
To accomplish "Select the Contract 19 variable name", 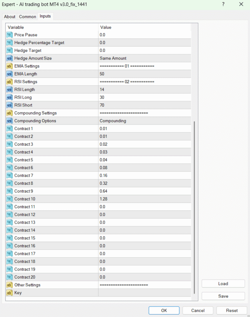I will 25,269.
